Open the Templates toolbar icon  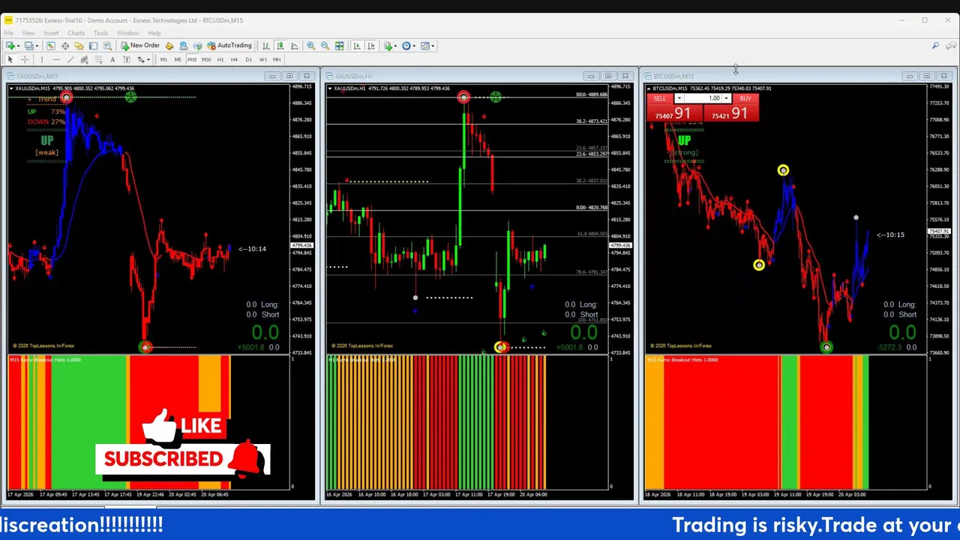pos(425,46)
